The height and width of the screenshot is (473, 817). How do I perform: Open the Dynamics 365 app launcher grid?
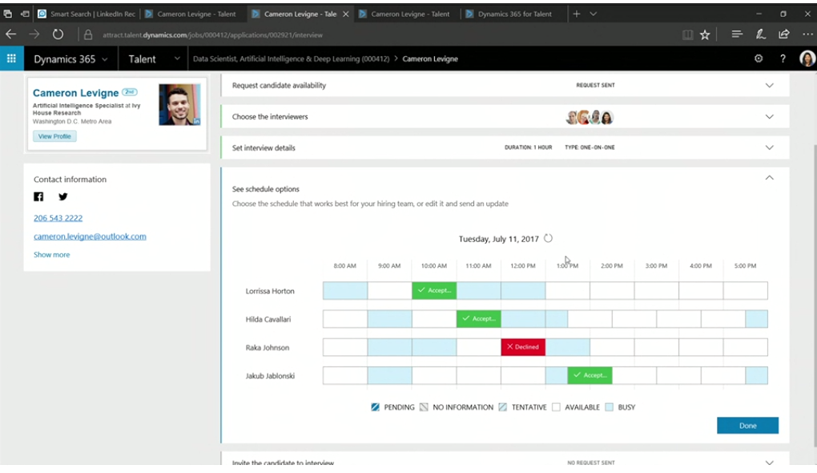(11, 59)
